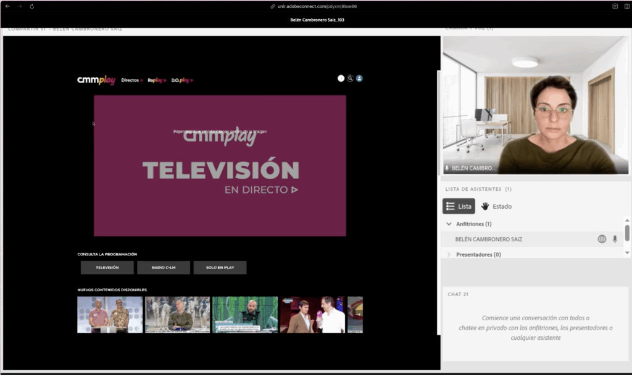Switch attendee view to Lista
Screen dimensions: 632x375
[459, 206]
